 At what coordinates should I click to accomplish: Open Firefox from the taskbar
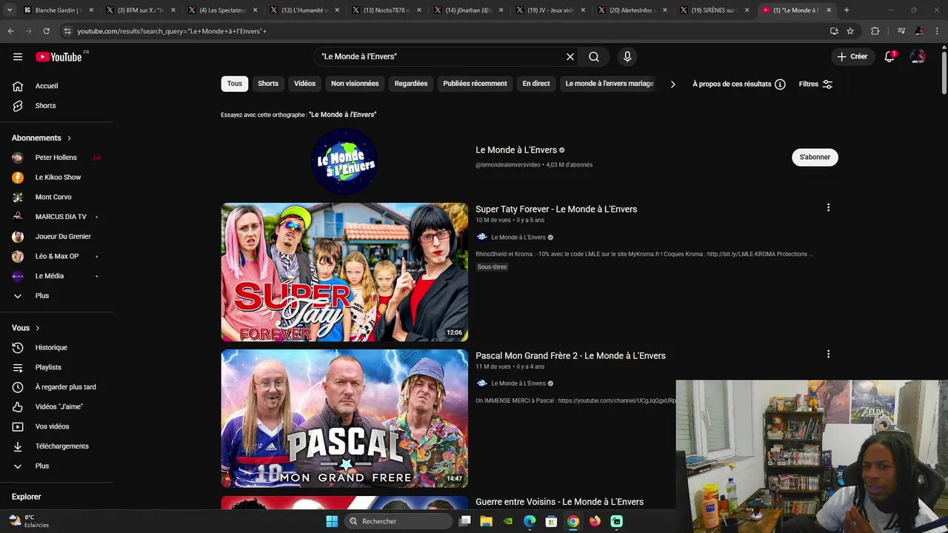(x=595, y=521)
